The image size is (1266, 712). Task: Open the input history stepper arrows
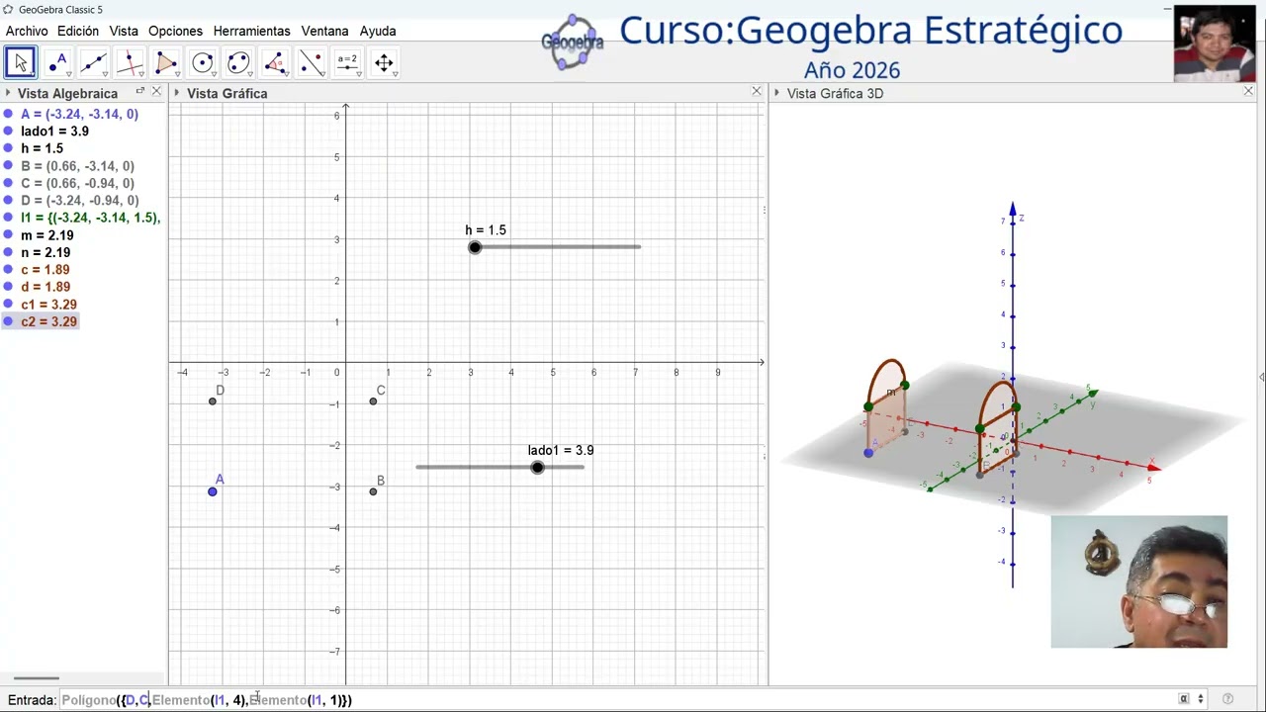(1201, 699)
